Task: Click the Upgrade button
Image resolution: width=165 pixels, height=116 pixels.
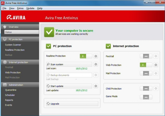Action: (72, 104)
